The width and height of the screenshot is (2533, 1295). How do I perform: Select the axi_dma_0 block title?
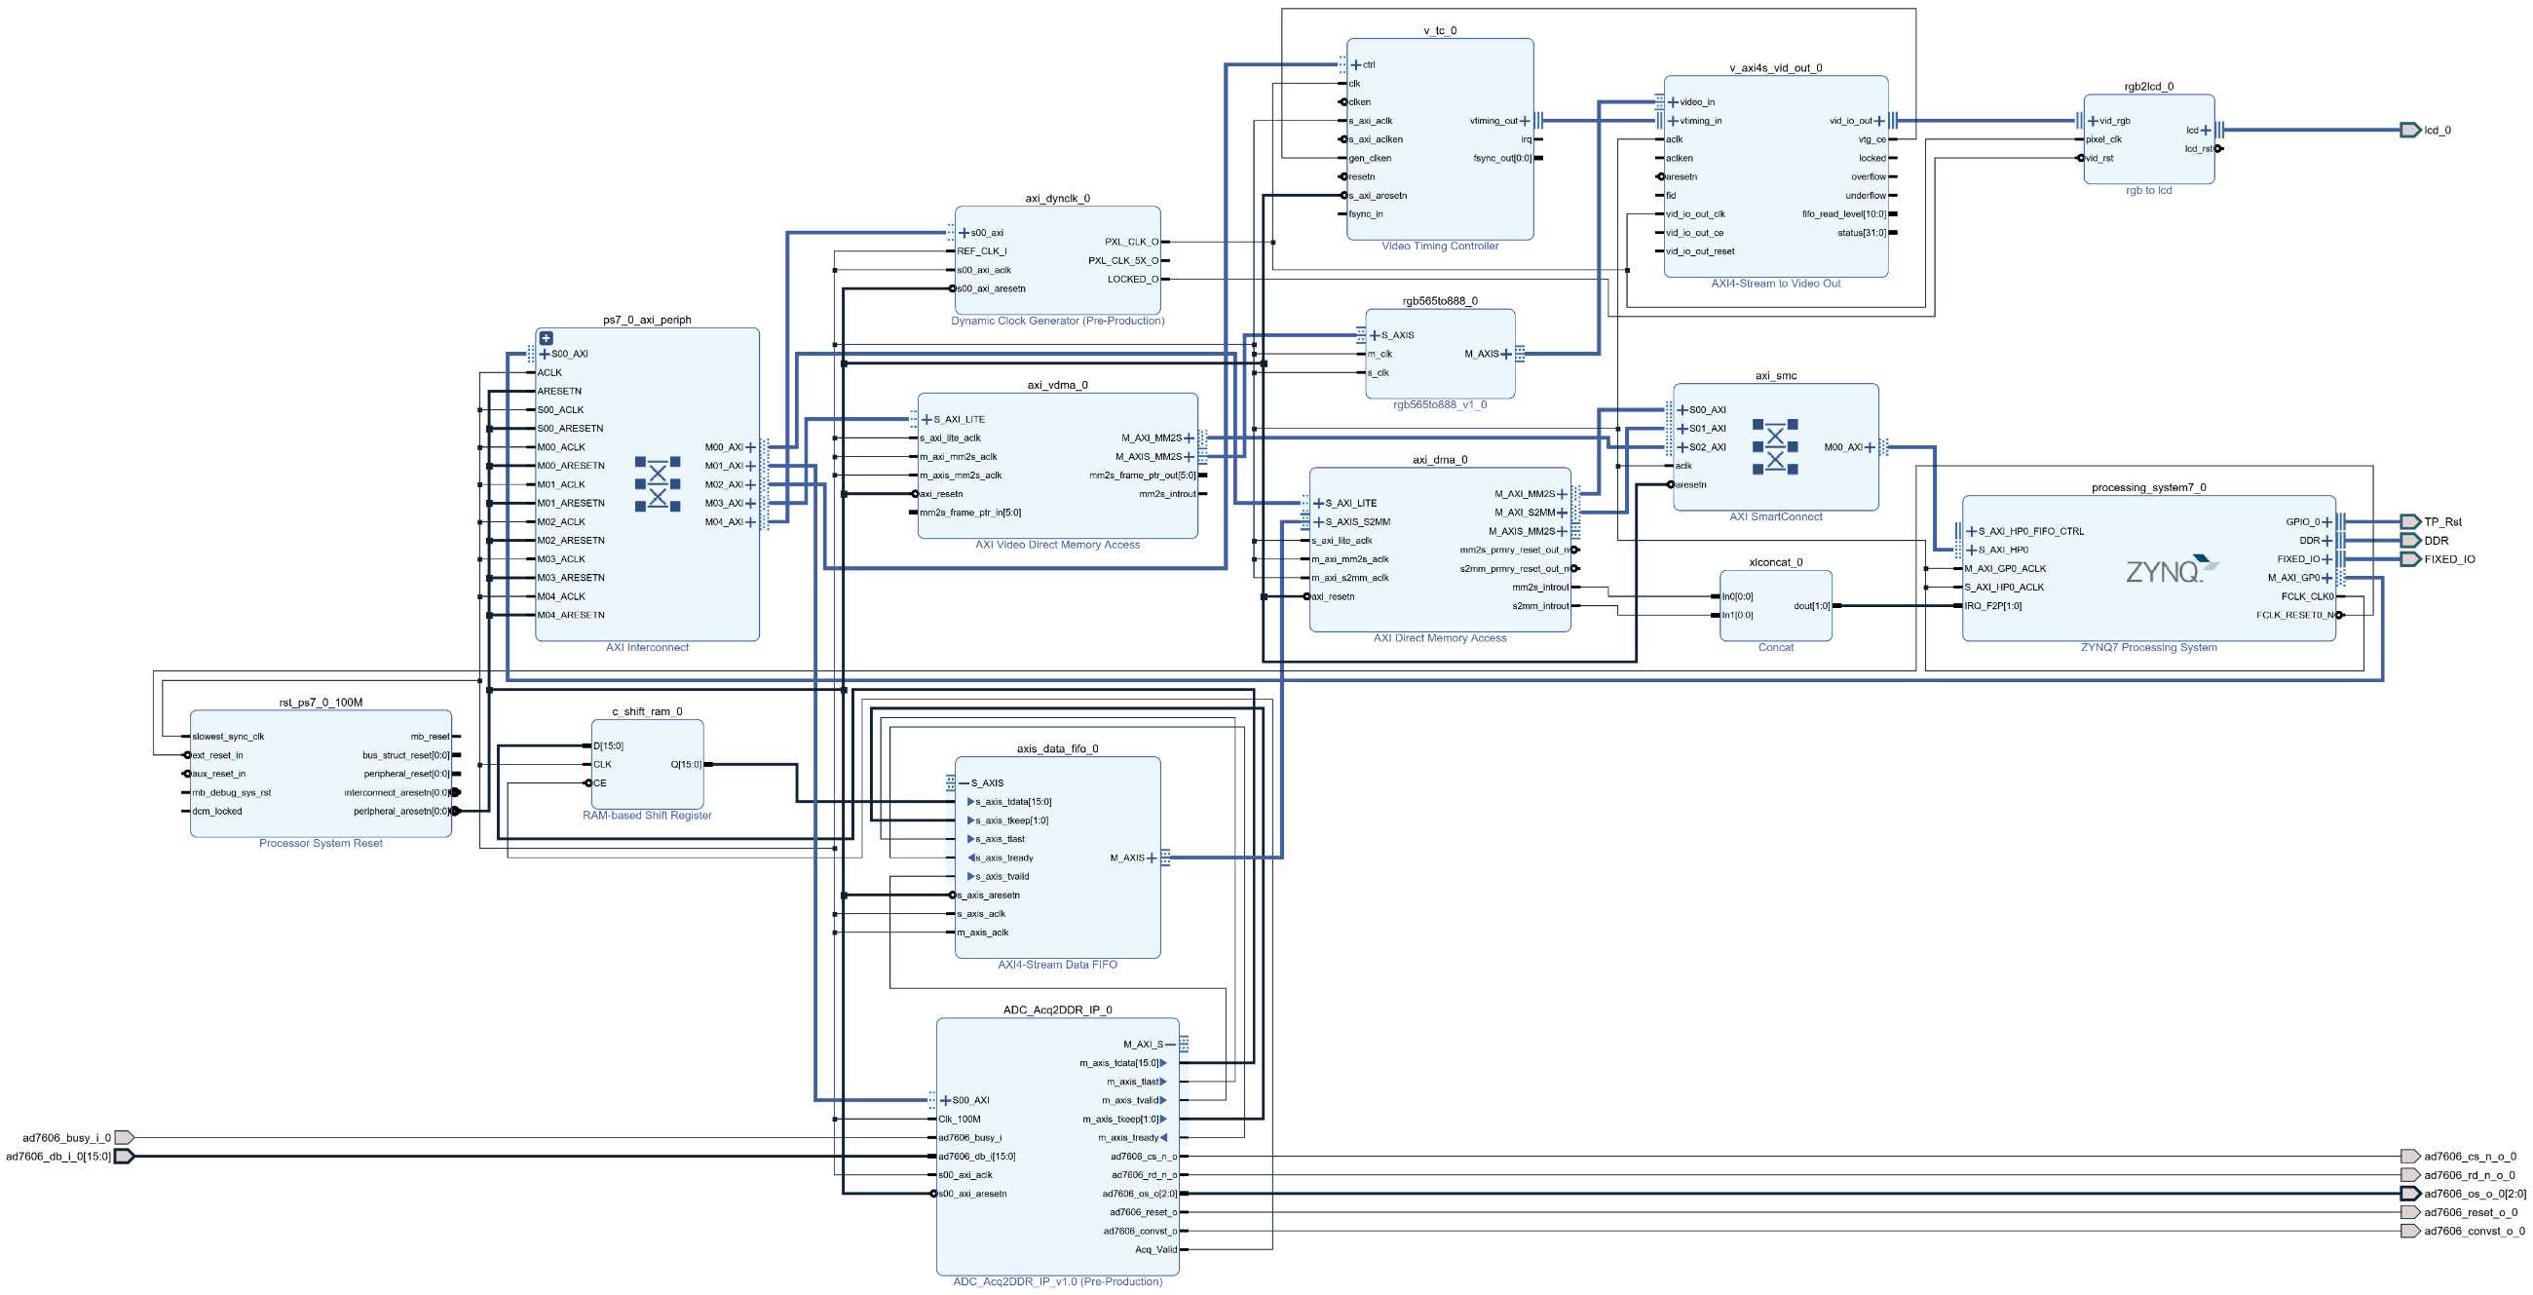pos(1440,460)
